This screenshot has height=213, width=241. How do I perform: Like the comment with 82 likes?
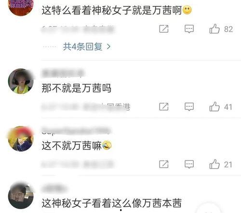click(x=214, y=29)
